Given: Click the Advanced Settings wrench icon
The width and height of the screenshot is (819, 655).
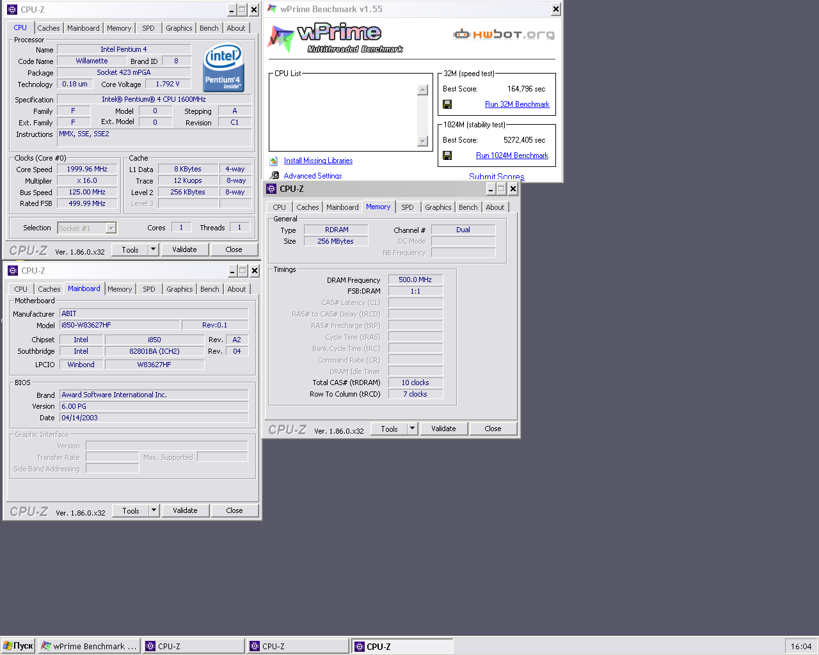Looking at the screenshot, I should 274,175.
